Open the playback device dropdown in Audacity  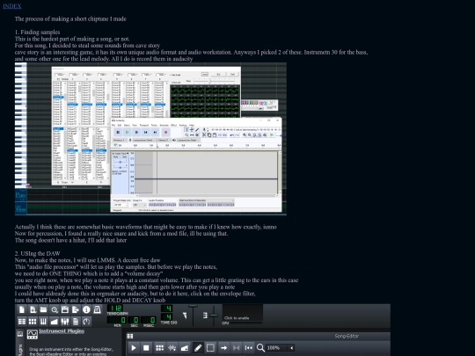tap(189, 140)
